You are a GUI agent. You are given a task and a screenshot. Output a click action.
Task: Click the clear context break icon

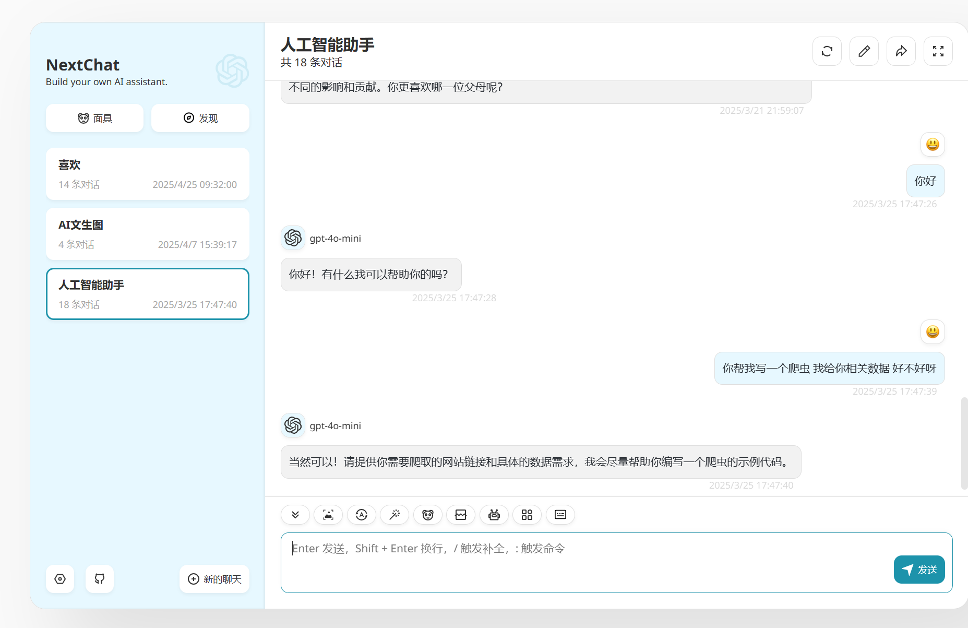pyautogui.click(x=461, y=515)
